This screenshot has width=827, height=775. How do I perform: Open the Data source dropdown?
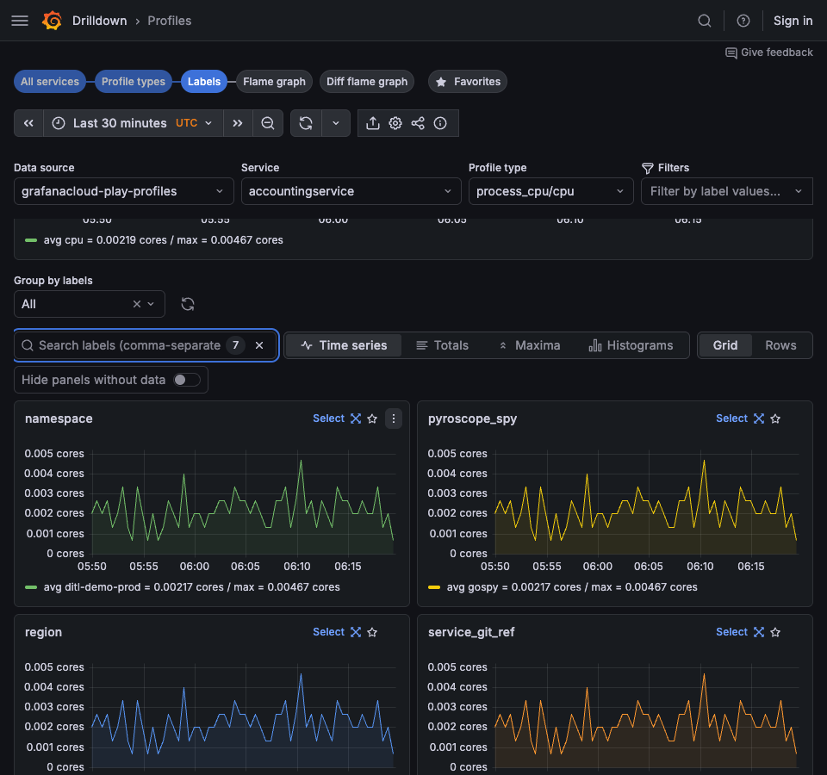(x=123, y=191)
